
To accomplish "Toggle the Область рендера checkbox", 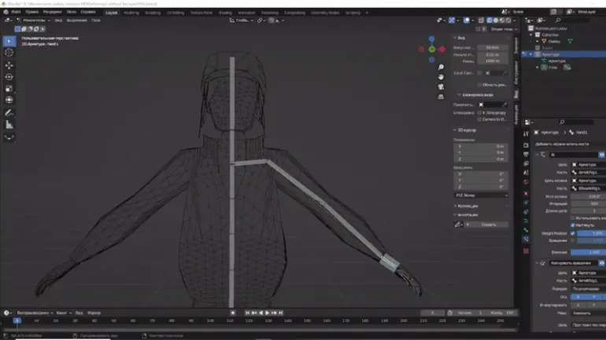I will 479,84.
